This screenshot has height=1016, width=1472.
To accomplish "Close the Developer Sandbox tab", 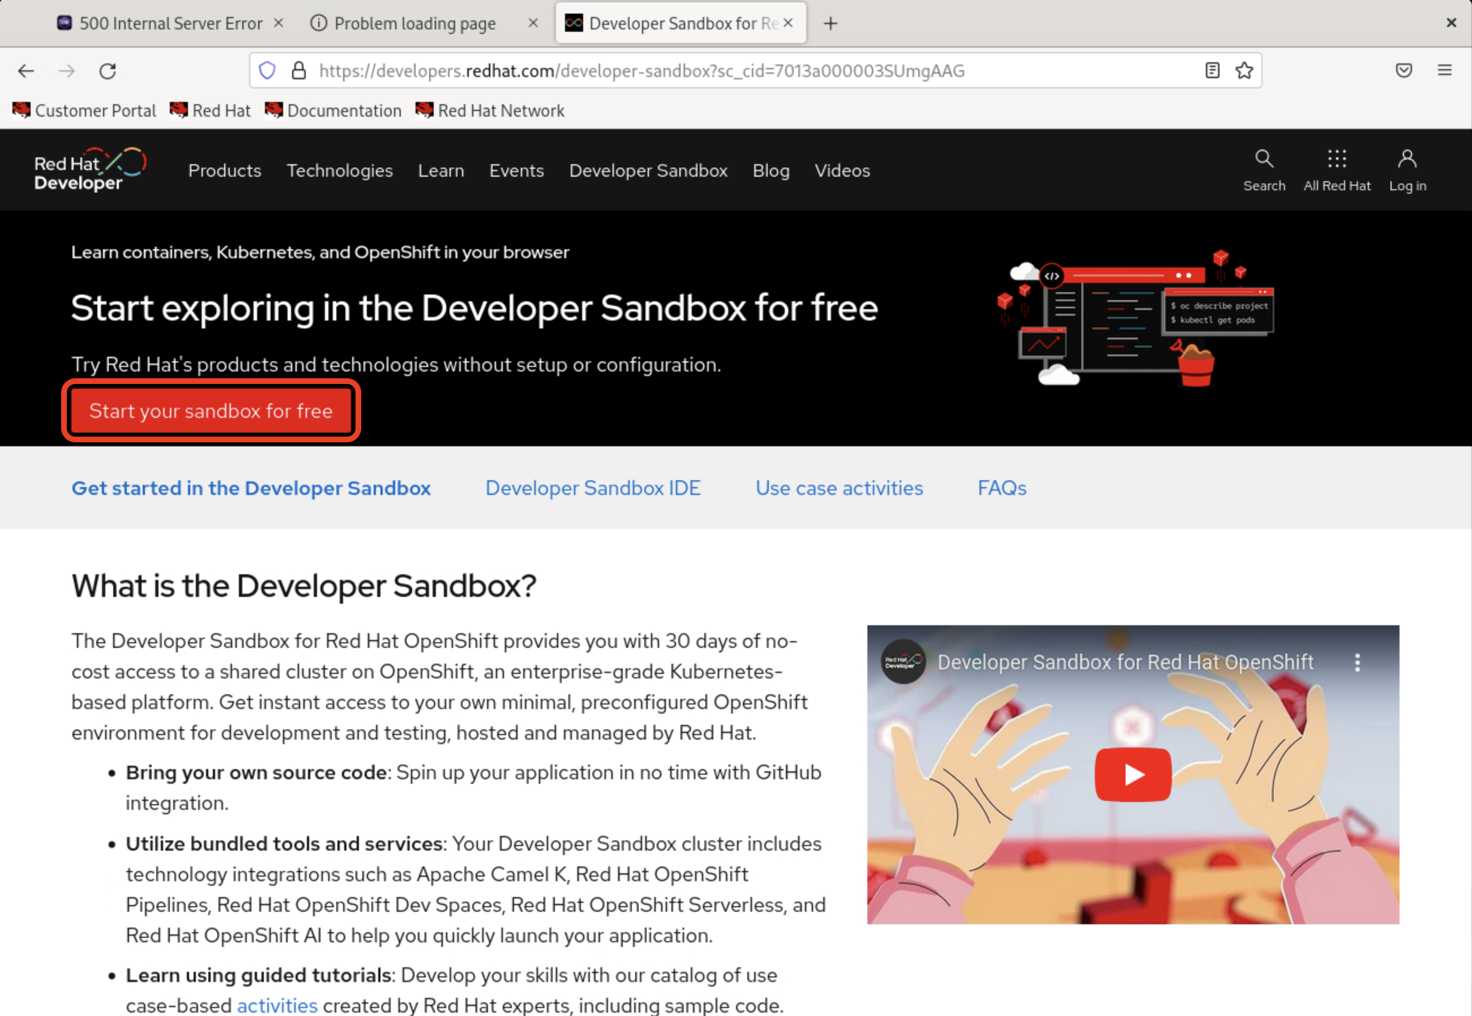I will click(x=788, y=23).
